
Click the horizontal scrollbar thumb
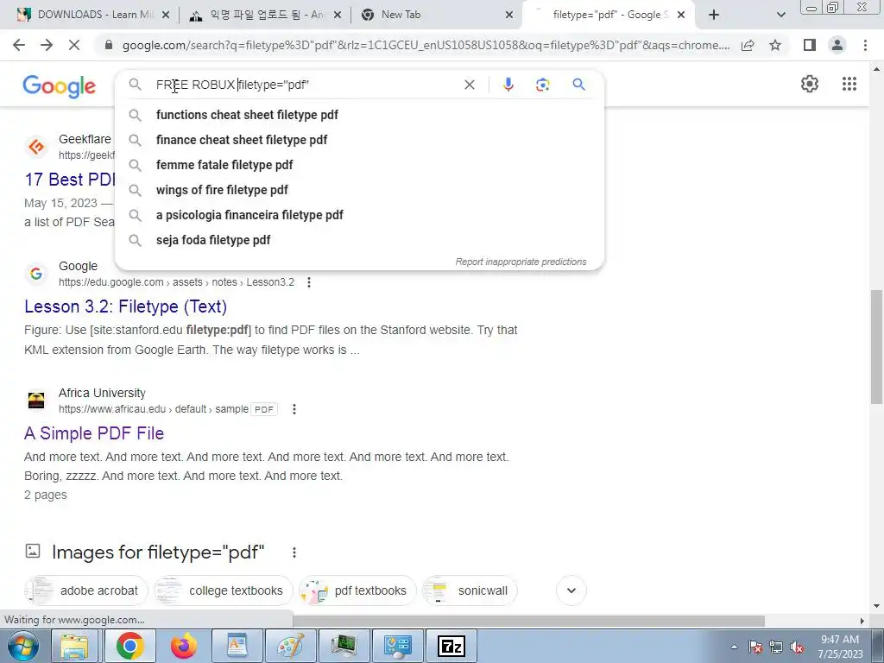pyautogui.click(x=529, y=620)
